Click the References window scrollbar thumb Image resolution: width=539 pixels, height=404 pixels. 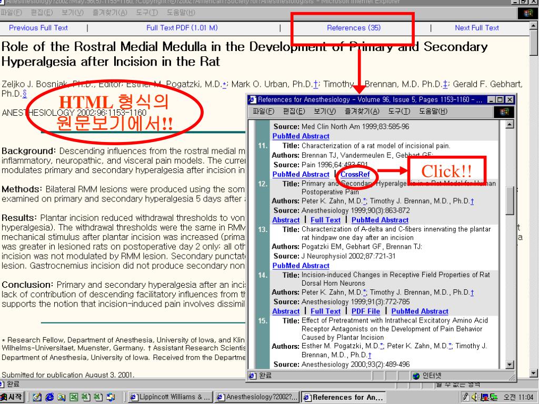510,201
